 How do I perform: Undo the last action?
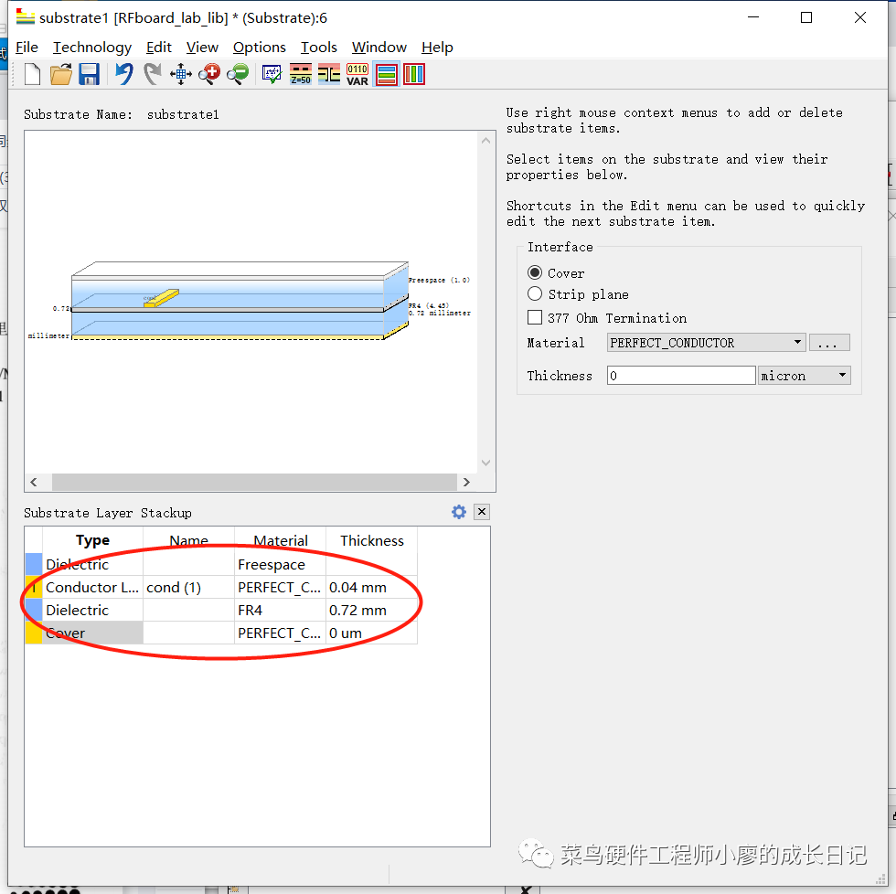[124, 74]
